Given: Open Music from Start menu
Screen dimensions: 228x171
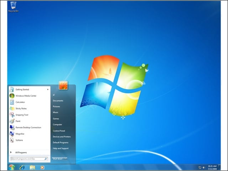Looking at the screenshot, I should [x=56, y=112].
